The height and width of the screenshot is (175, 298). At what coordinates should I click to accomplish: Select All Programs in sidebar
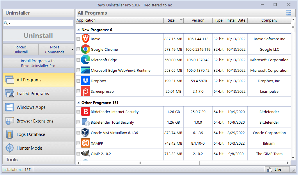pos(39,80)
